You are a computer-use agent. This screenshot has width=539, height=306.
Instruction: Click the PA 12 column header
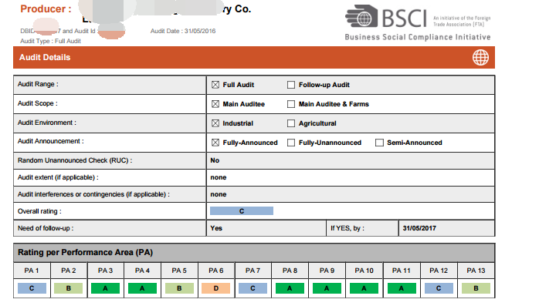click(x=439, y=271)
